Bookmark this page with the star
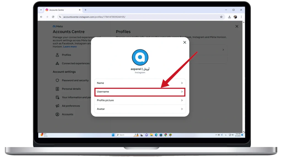Image resolution: width=282 pixels, height=158 pixels. click(221, 17)
